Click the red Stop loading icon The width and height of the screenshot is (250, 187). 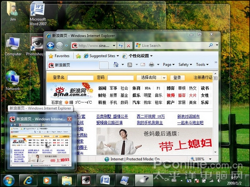coord(128,46)
